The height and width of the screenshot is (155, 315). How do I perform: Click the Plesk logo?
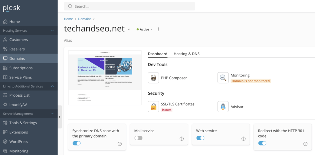[x=11, y=8]
